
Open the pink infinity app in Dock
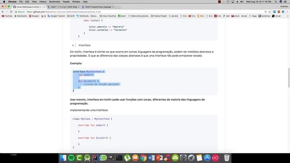(215, 158)
